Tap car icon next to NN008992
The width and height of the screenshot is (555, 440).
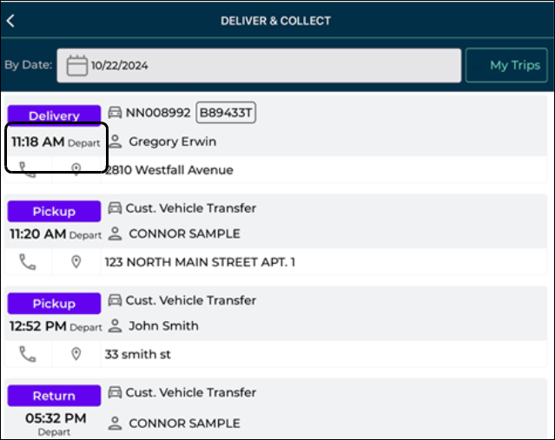pos(115,113)
